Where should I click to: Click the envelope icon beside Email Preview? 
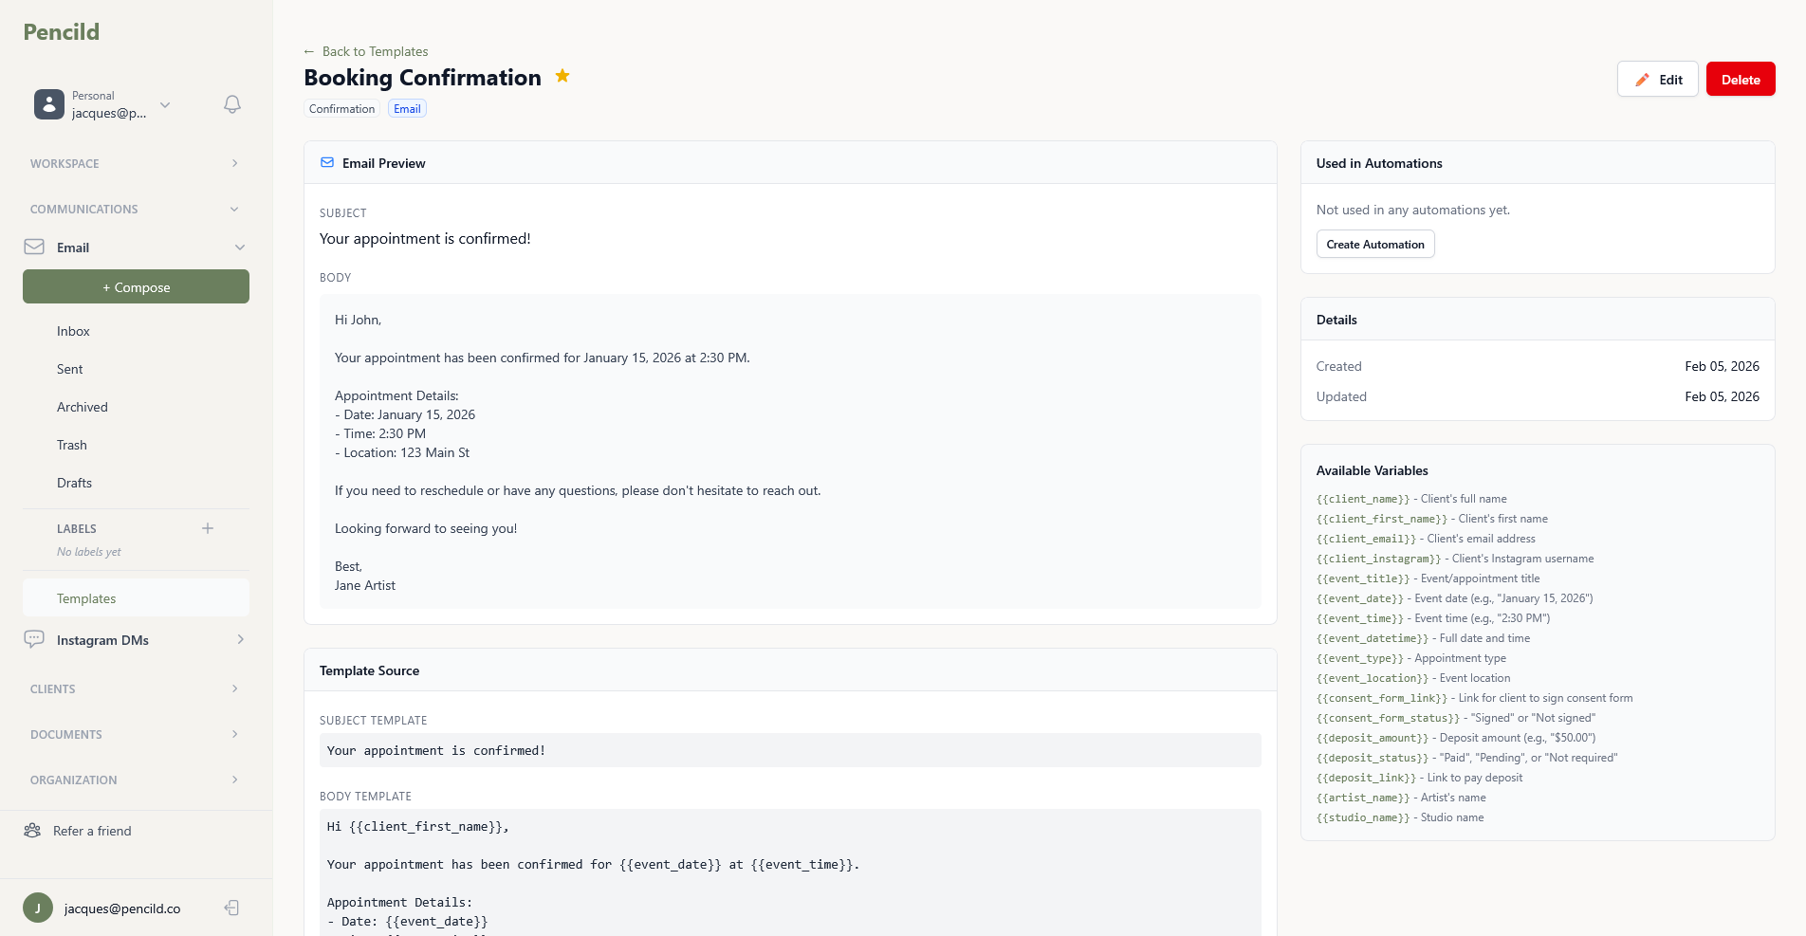[x=327, y=162]
